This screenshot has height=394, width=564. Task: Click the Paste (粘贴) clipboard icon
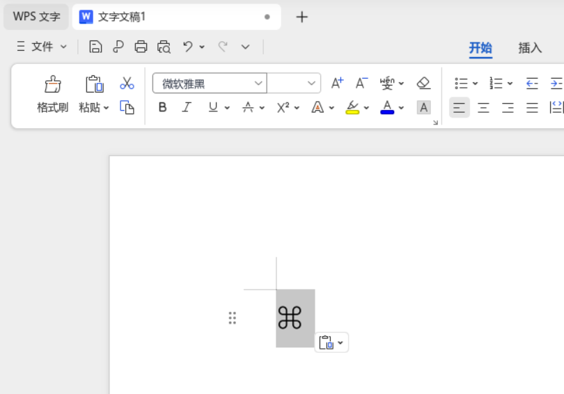pos(94,84)
